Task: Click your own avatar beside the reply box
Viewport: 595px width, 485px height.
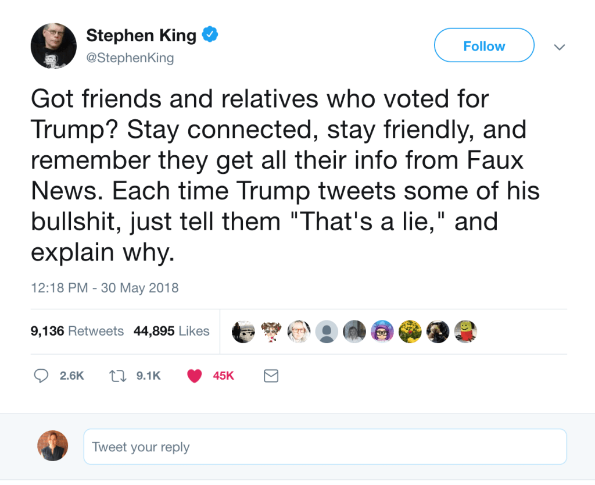Action: click(x=53, y=446)
